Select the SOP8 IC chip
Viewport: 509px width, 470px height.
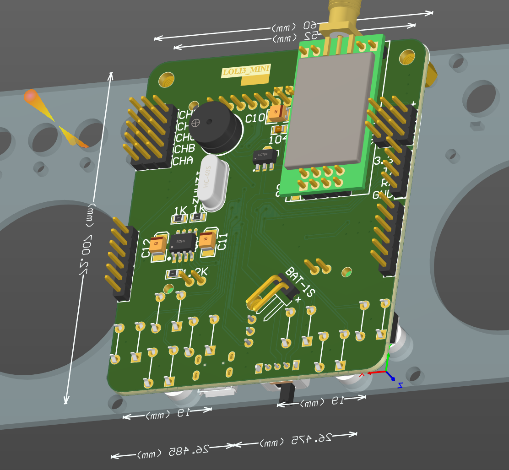point(183,245)
